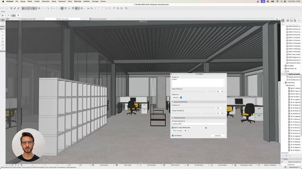This screenshot has height=169, width=302.
Task: Expand the Dokumenty 3D folder in Navigator
Action: 284,69
